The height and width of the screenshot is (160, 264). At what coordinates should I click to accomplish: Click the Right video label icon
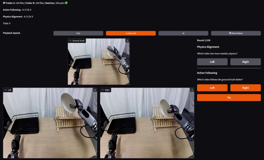tap(103, 90)
